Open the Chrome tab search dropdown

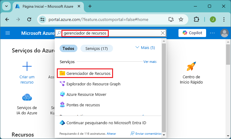7,6
